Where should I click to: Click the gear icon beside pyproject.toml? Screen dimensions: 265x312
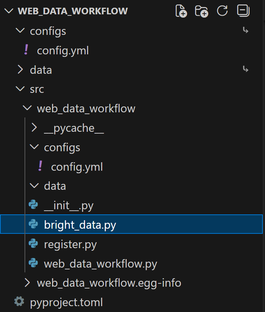coord(19,302)
